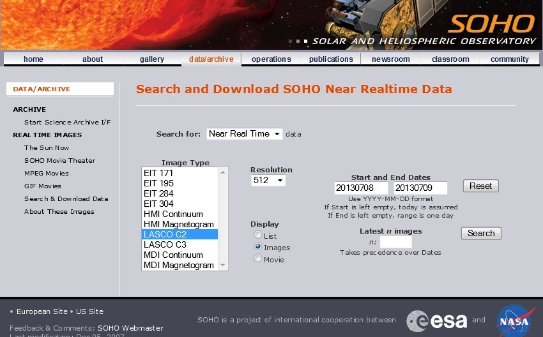Open the home tab
This screenshot has width=543, height=337.
click(x=34, y=59)
